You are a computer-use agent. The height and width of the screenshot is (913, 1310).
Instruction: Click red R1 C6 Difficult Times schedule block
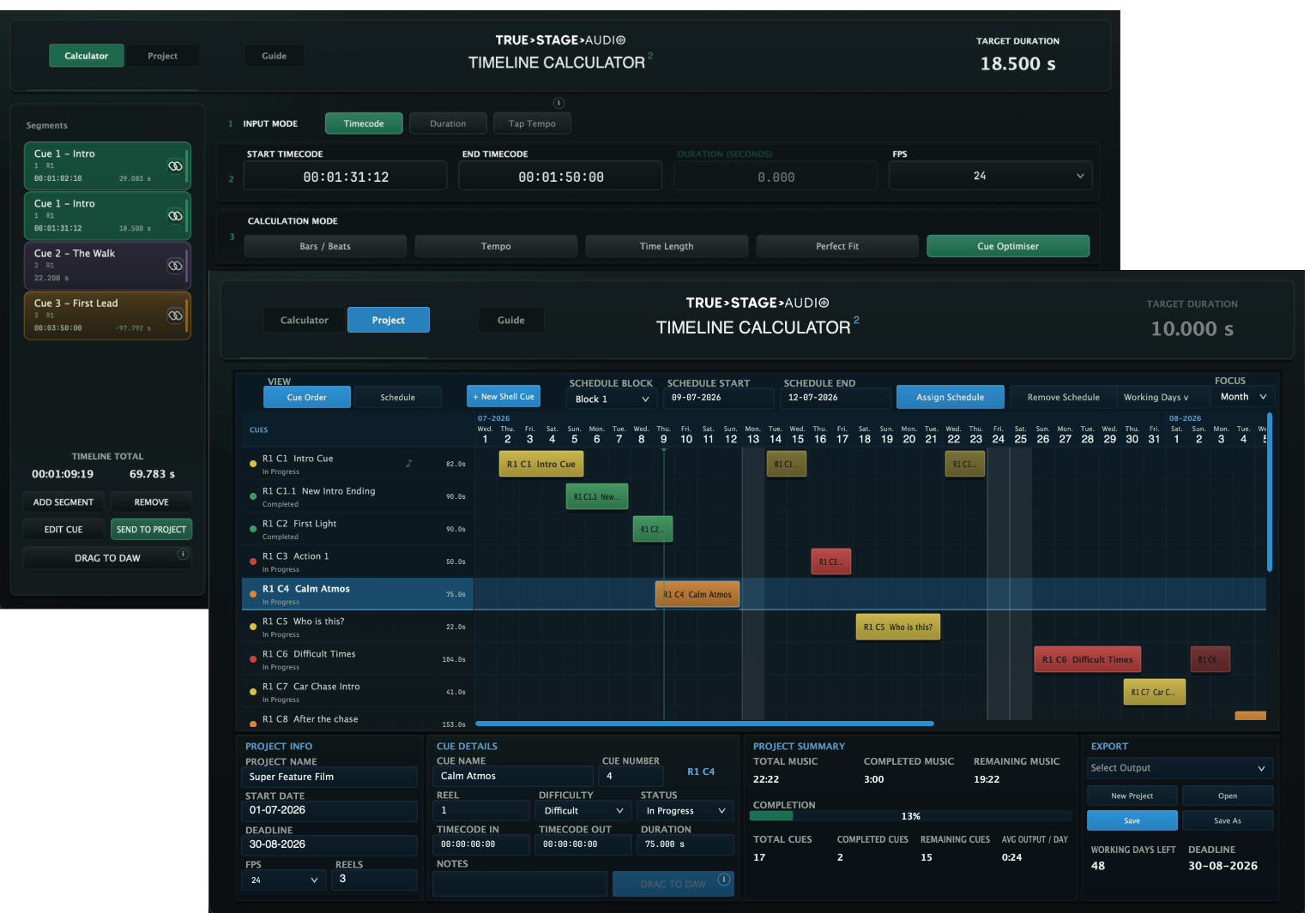point(1088,659)
